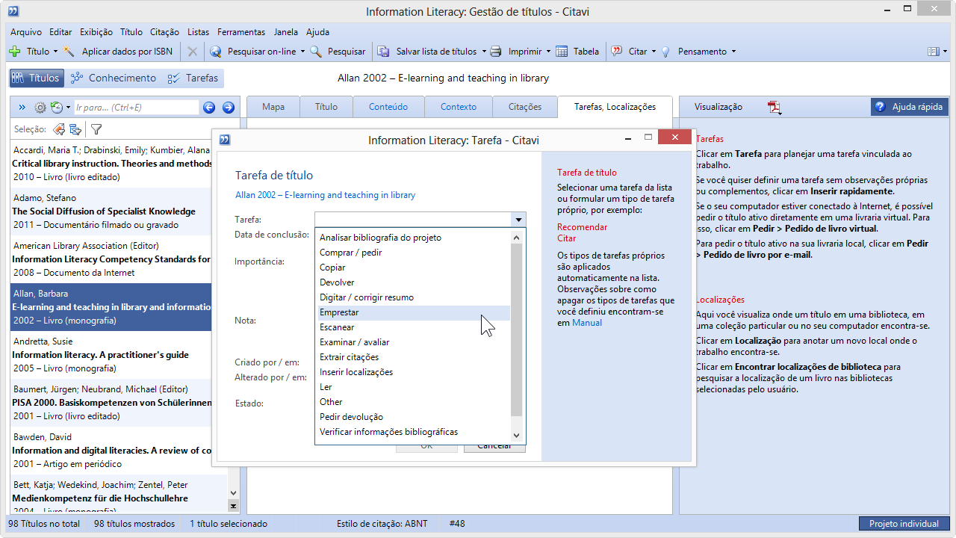Switch to the Mapa tab
The image size is (956, 538).
(273, 107)
